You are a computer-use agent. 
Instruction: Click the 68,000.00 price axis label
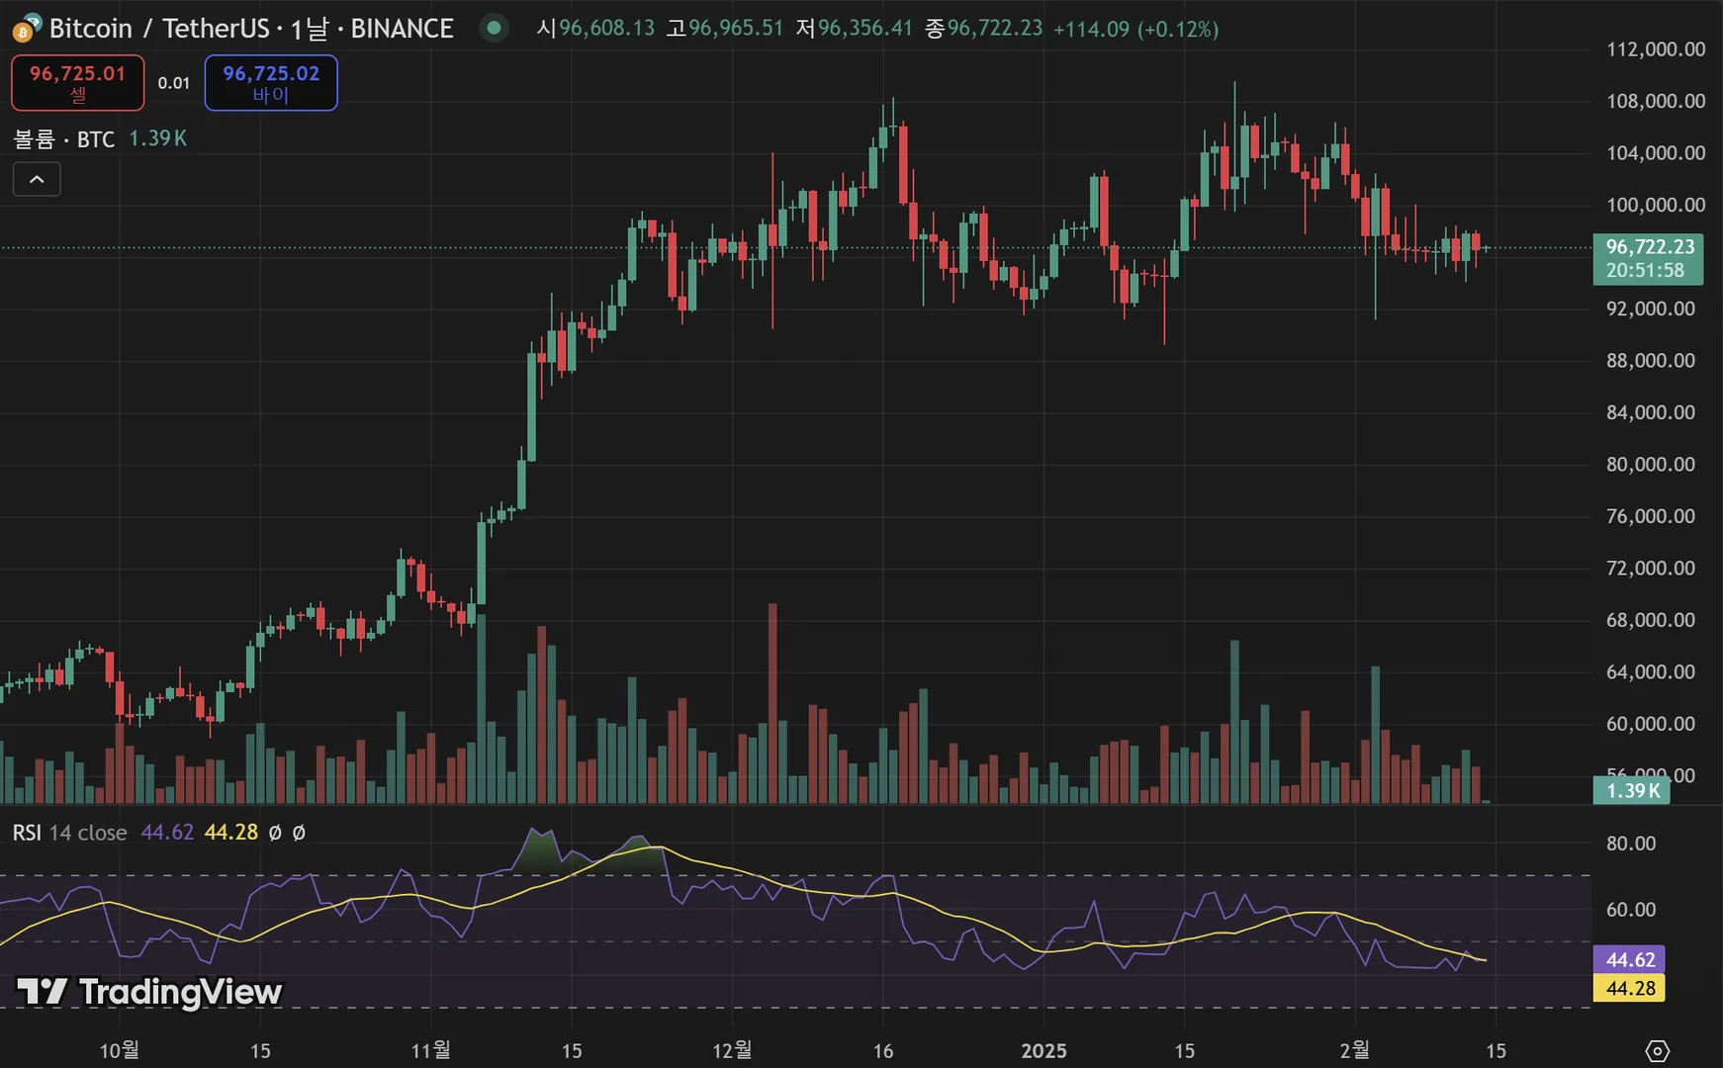pyautogui.click(x=1651, y=620)
